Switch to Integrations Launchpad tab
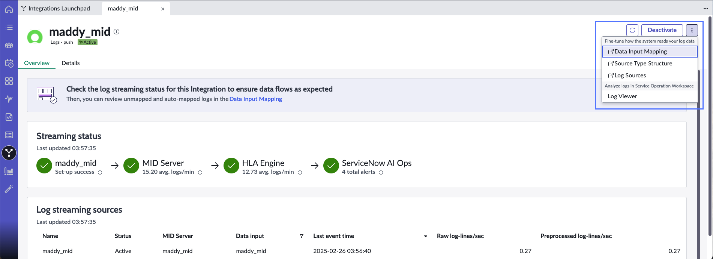Image resolution: width=713 pixels, height=259 pixels. [56, 8]
